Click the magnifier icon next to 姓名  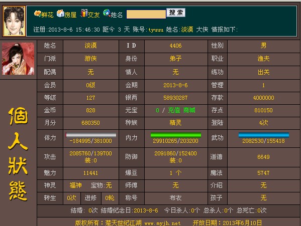107,13
